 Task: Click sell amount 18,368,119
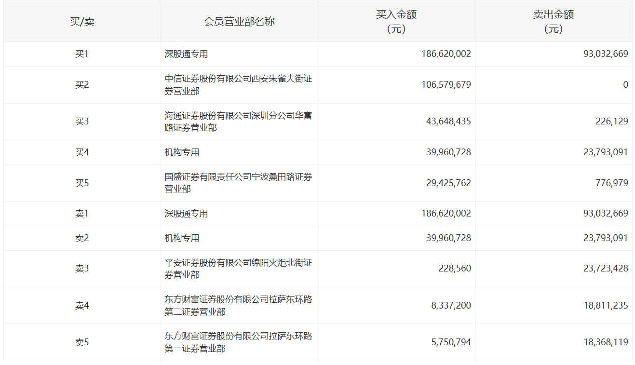coord(606,342)
